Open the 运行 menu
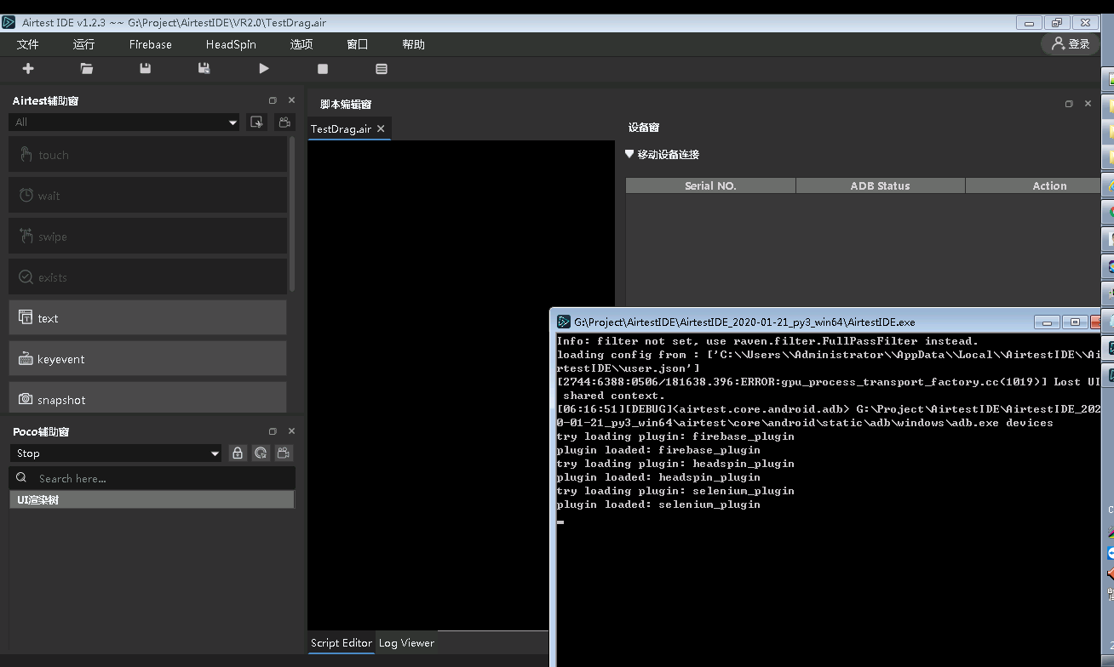This screenshot has height=667, width=1114. point(84,44)
